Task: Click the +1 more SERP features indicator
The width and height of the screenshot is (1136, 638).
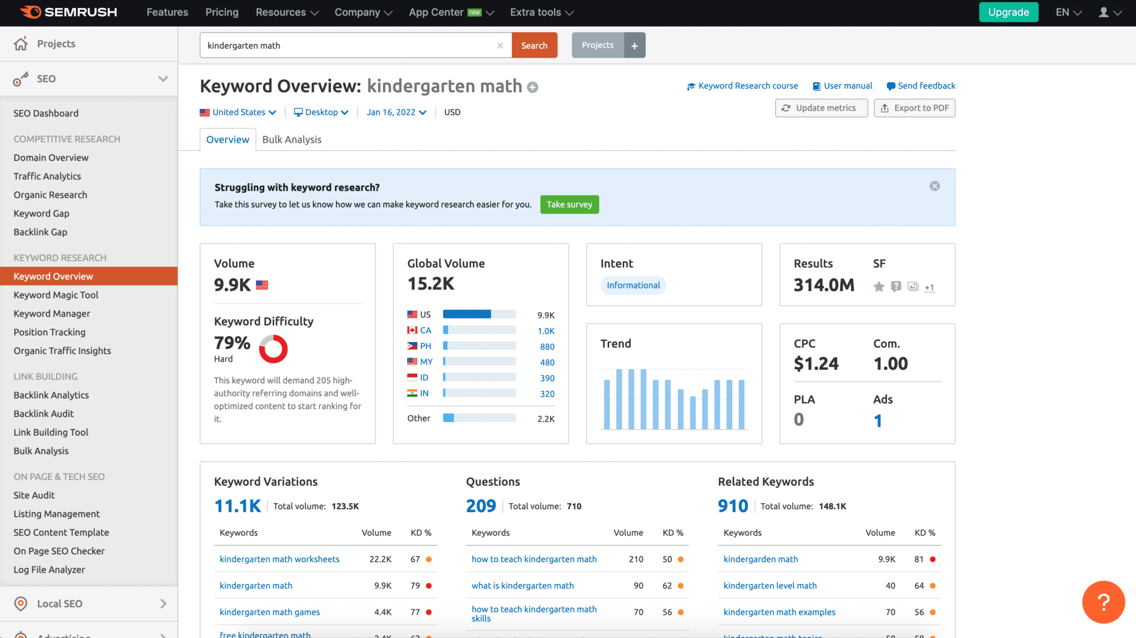Action: click(x=929, y=287)
